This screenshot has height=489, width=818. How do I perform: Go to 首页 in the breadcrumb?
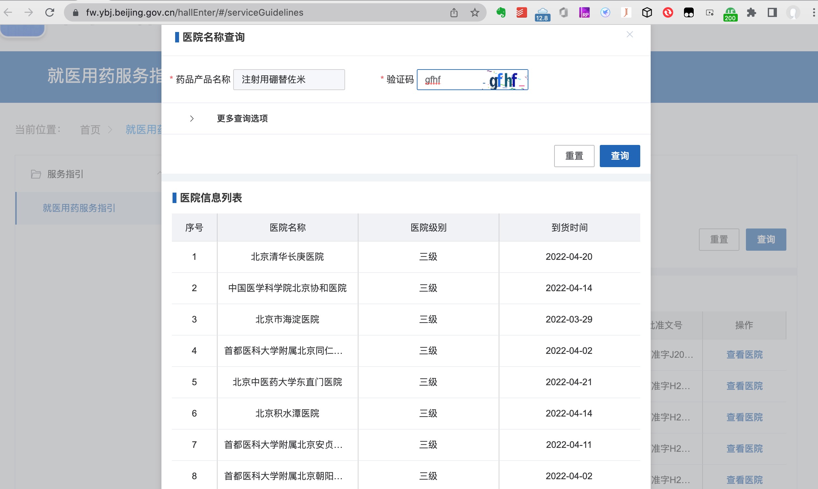[x=90, y=130]
